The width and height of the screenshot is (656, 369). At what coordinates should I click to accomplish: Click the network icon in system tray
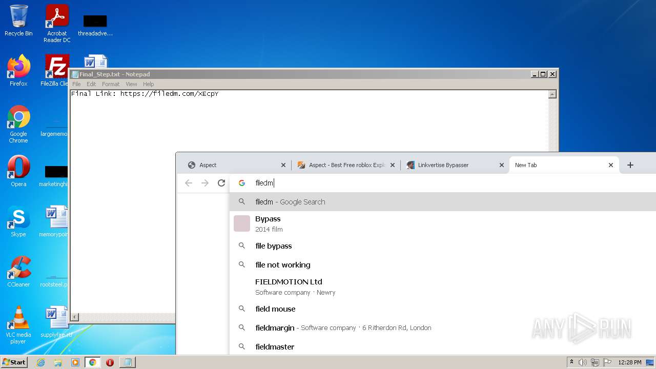(595, 362)
